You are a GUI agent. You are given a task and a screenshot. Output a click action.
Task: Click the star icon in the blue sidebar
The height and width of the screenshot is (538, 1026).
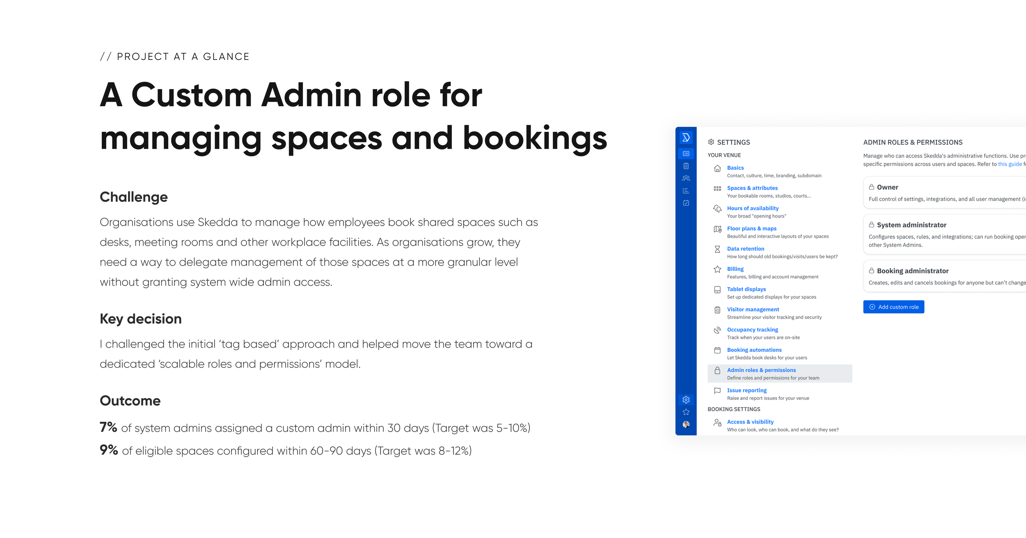(686, 412)
